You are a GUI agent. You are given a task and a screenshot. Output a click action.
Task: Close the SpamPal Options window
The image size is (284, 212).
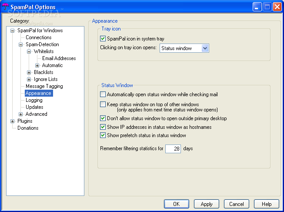[277, 7]
